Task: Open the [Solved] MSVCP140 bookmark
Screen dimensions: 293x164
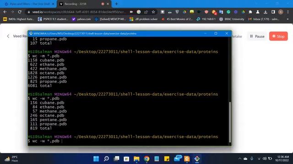Action: point(110,19)
